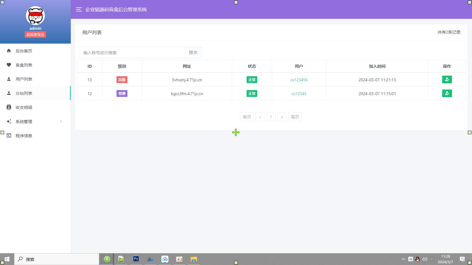Click the 提交 search button
The height and width of the screenshot is (265, 472).
(x=193, y=52)
